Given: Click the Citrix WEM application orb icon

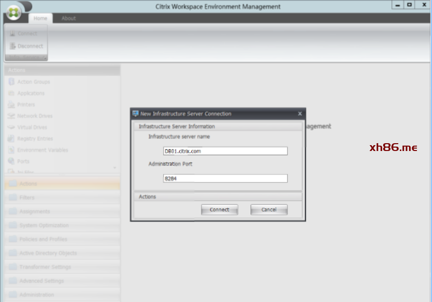Looking at the screenshot, I should (x=14, y=13).
